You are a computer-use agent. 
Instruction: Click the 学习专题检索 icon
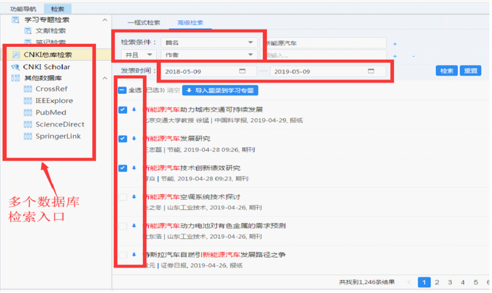(15, 20)
